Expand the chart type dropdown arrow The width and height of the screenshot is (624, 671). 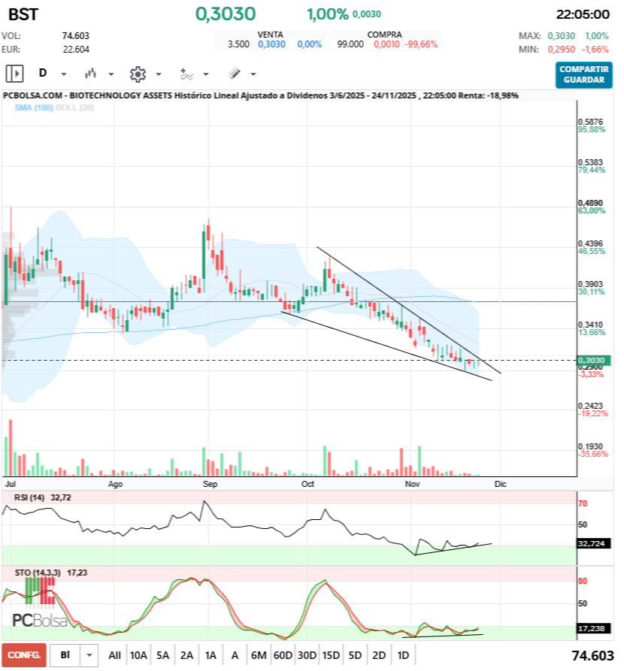pyautogui.click(x=111, y=74)
